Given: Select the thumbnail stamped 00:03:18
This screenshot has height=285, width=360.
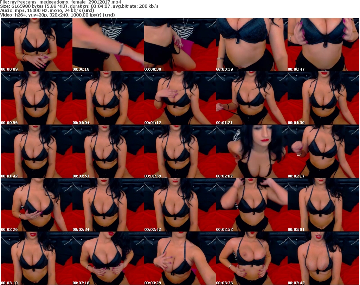Looking at the screenshot, I should tap(108, 258).
